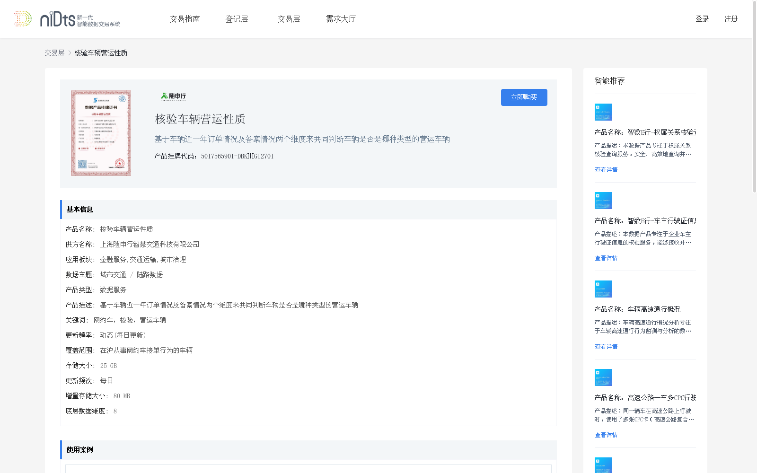Click product icon for 车辆高速通行概况

click(603, 289)
